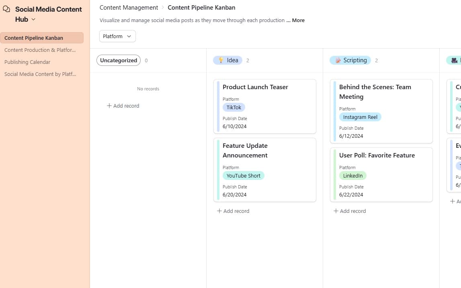Viewport: 461px width, 288px height.
Task: Click publish date 6/12/2024
Action: [351, 136]
